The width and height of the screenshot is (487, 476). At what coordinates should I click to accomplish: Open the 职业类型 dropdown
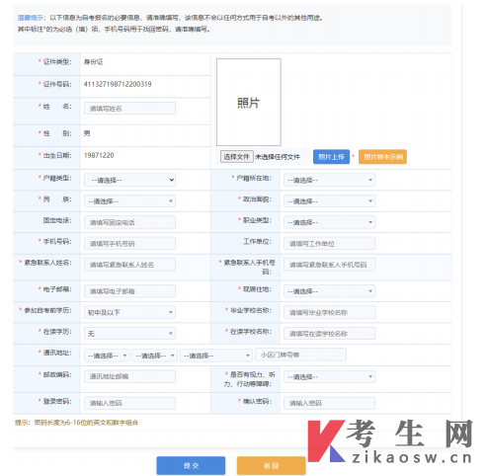(329, 222)
